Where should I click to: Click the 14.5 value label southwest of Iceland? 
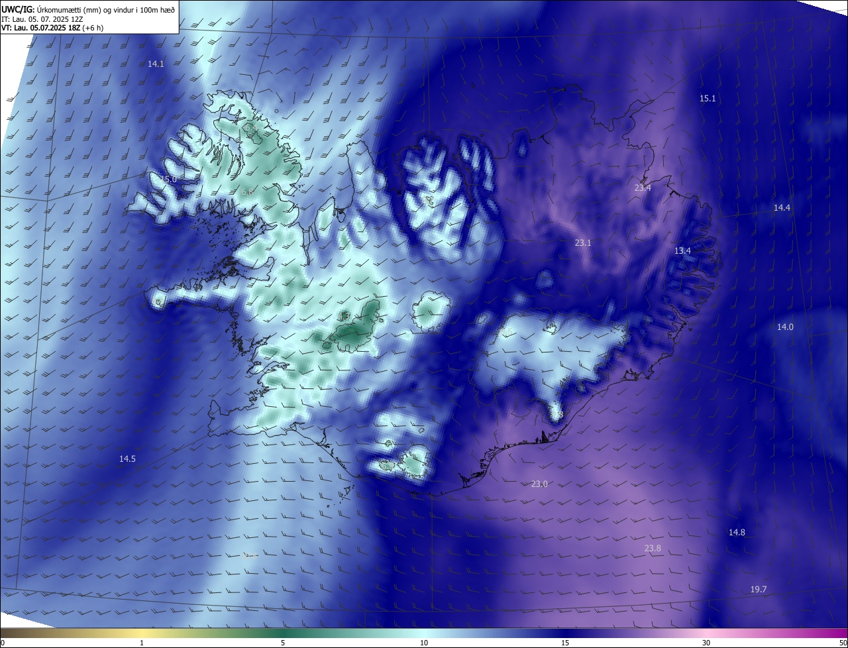(x=127, y=459)
